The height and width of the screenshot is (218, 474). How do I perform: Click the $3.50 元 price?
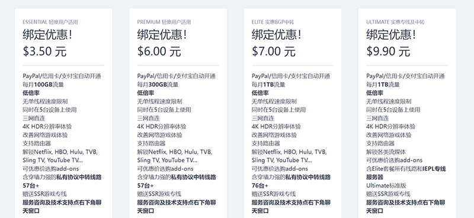[x=44, y=51]
